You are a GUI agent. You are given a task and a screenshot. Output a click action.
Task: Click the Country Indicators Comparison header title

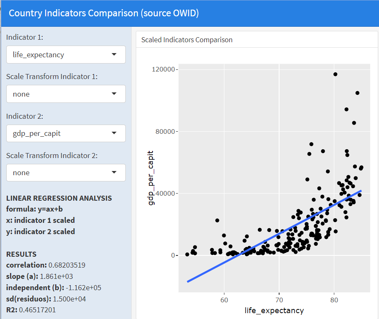104,13
